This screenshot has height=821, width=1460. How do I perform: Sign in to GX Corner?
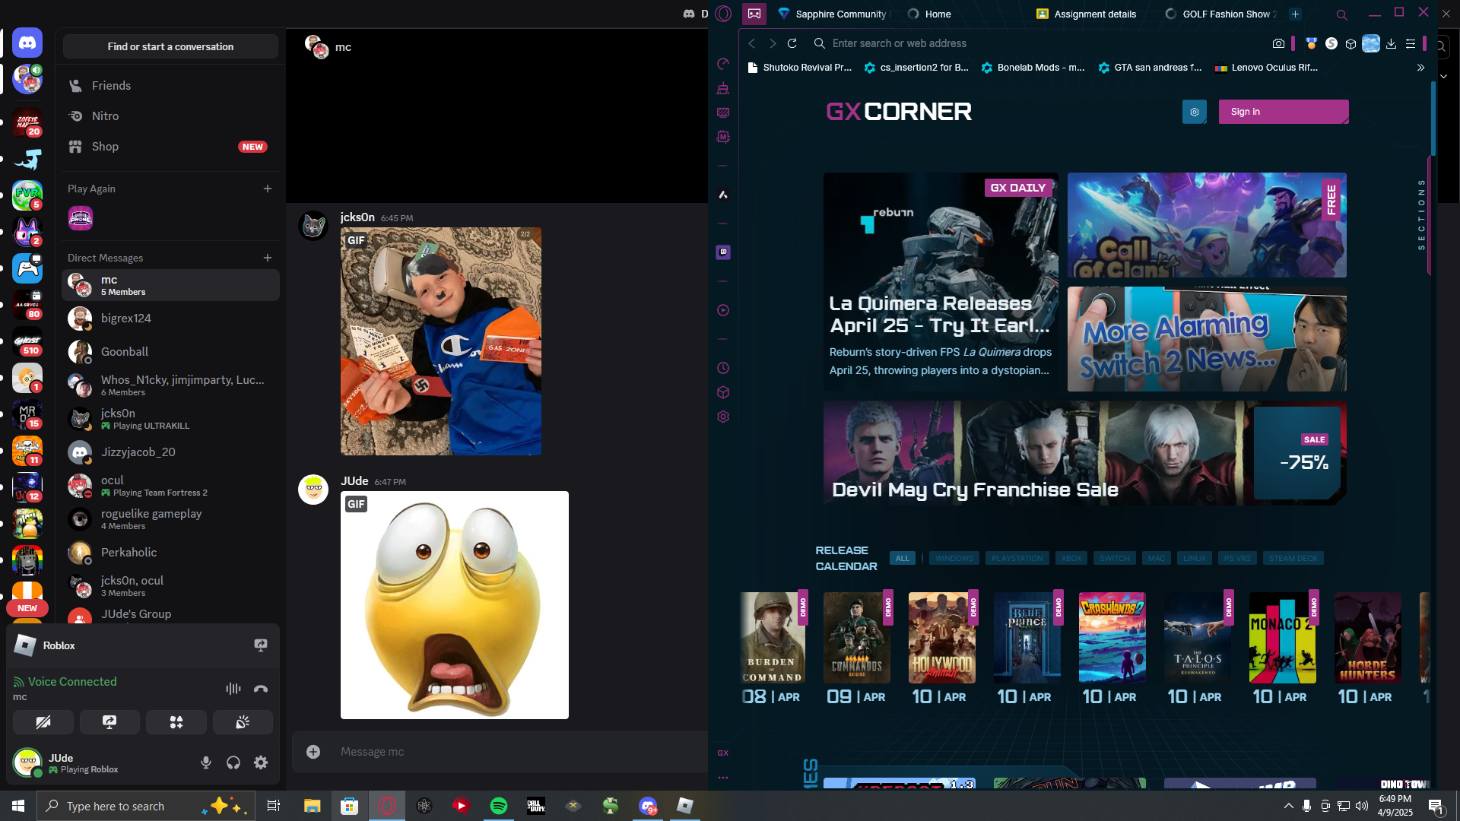coord(1284,112)
